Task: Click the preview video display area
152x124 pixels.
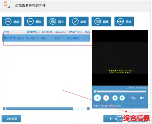Action: point(120,58)
